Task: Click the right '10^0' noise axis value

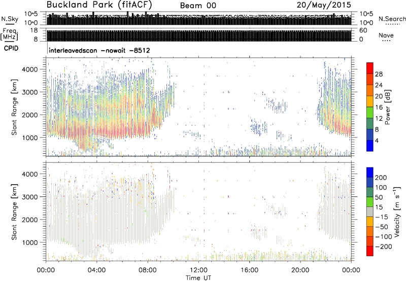Action: (366, 23)
